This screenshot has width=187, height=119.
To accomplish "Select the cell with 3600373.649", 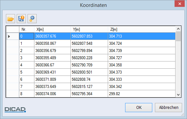I will click(52, 87).
